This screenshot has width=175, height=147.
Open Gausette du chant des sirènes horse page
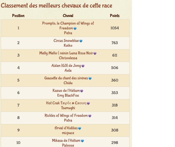(x=66, y=78)
